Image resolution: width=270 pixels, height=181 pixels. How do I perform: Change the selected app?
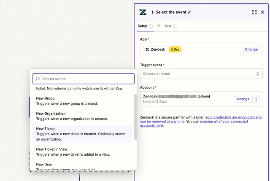pos(251,49)
